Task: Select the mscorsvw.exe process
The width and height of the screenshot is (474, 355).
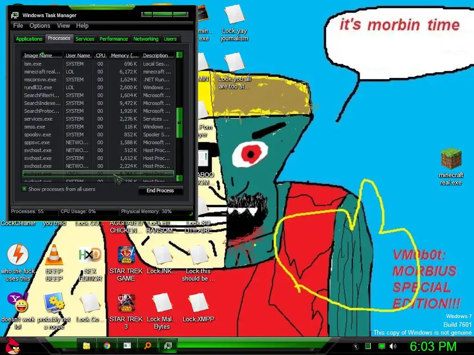Action: 98,80
